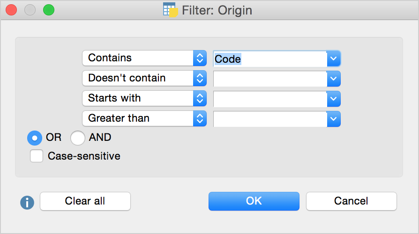Enable the Case-sensitive checkbox
This screenshot has width=419, height=234.
click(37, 156)
